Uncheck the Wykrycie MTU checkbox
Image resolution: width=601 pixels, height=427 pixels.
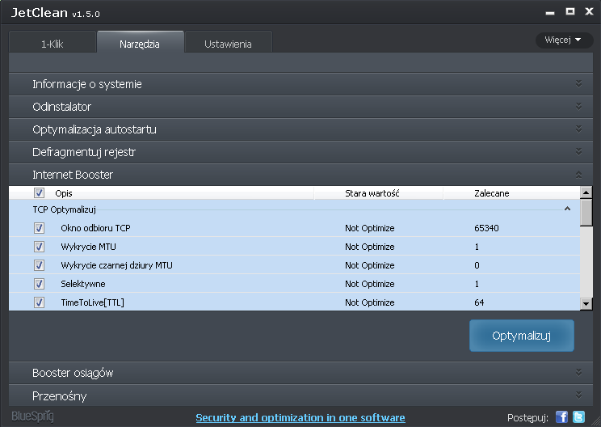[x=40, y=247]
